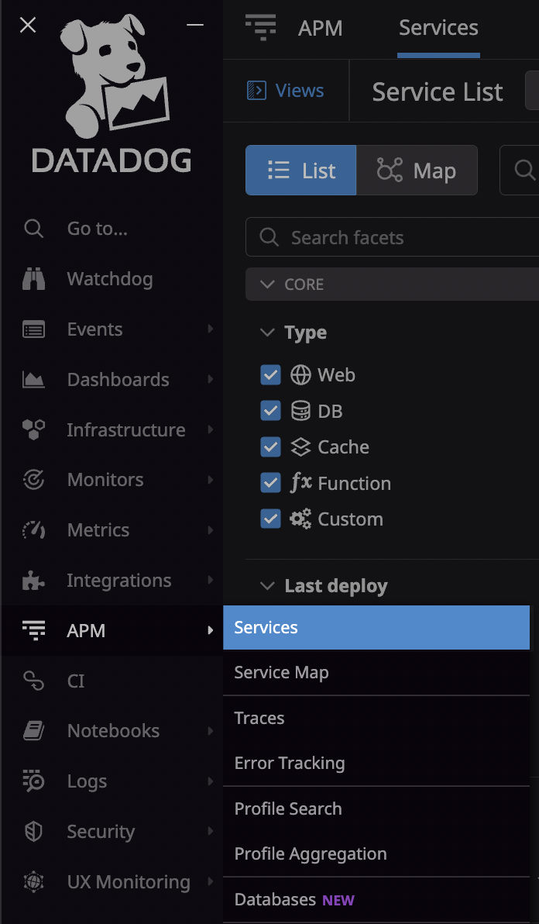Image resolution: width=539 pixels, height=924 pixels.
Task: Click the Security shield icon
Action: (x=33, y=832)
